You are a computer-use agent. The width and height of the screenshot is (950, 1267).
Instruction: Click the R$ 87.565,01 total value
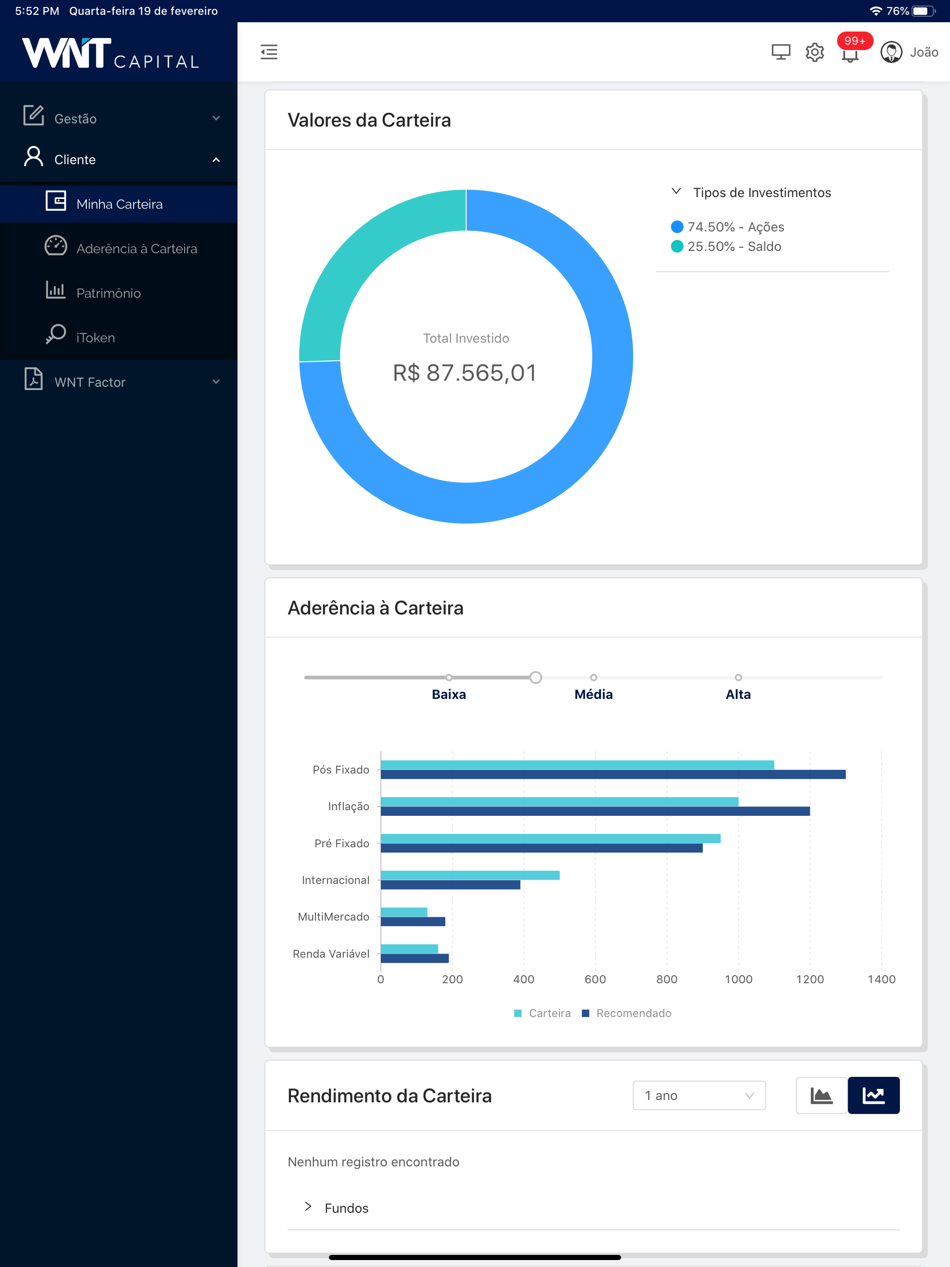(465, 373)
